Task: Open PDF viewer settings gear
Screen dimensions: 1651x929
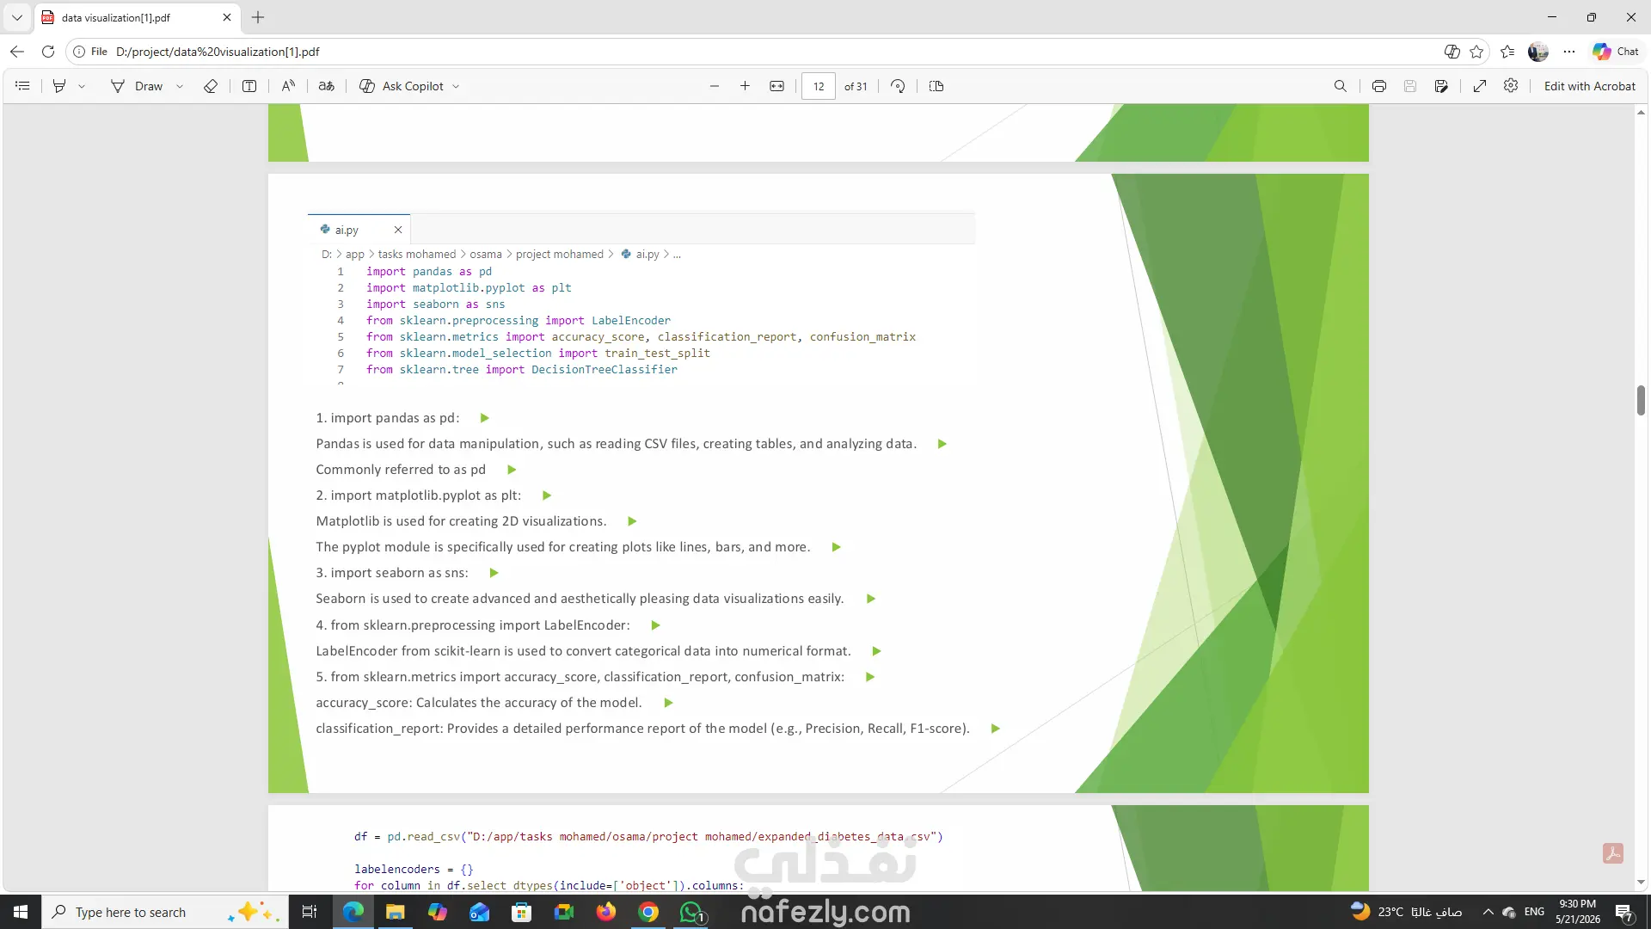Action: (x=1511, y=86)
